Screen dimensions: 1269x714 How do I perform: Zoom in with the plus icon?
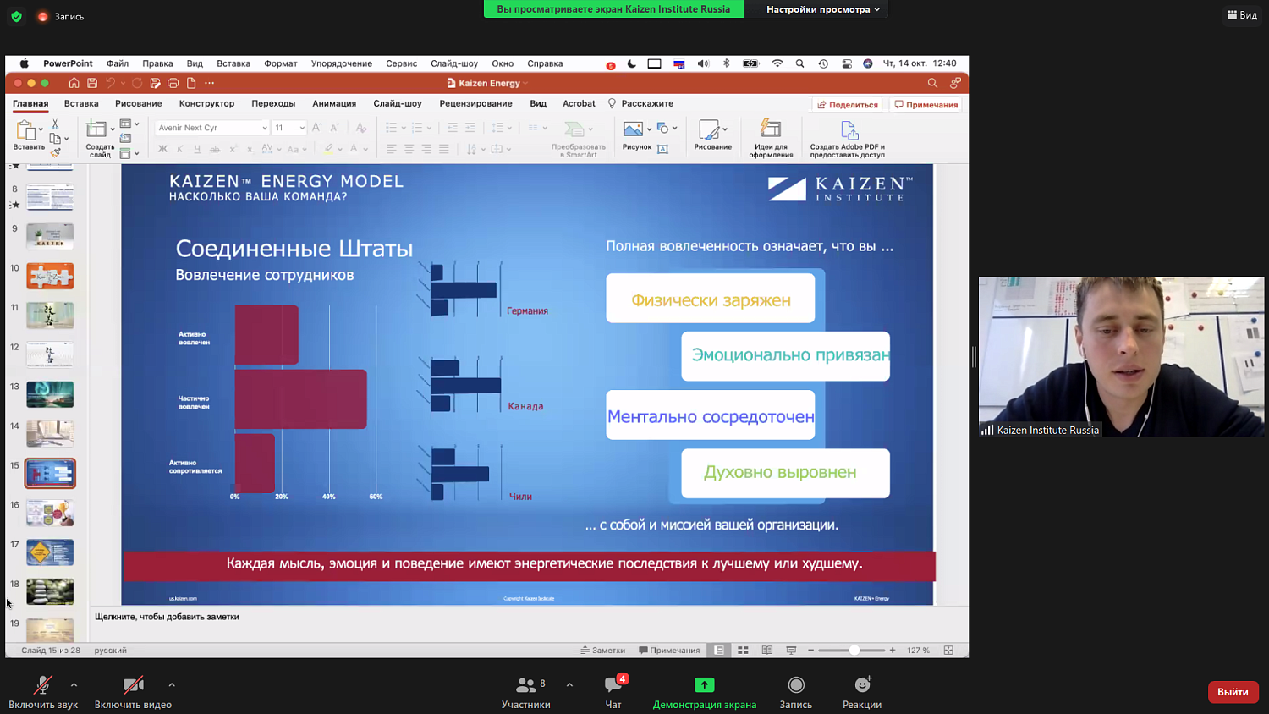pyautogui.click(x=892, y=651)
